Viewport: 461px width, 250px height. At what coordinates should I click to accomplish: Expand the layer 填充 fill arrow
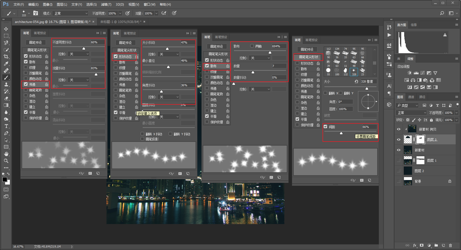(x=456, y=120)
